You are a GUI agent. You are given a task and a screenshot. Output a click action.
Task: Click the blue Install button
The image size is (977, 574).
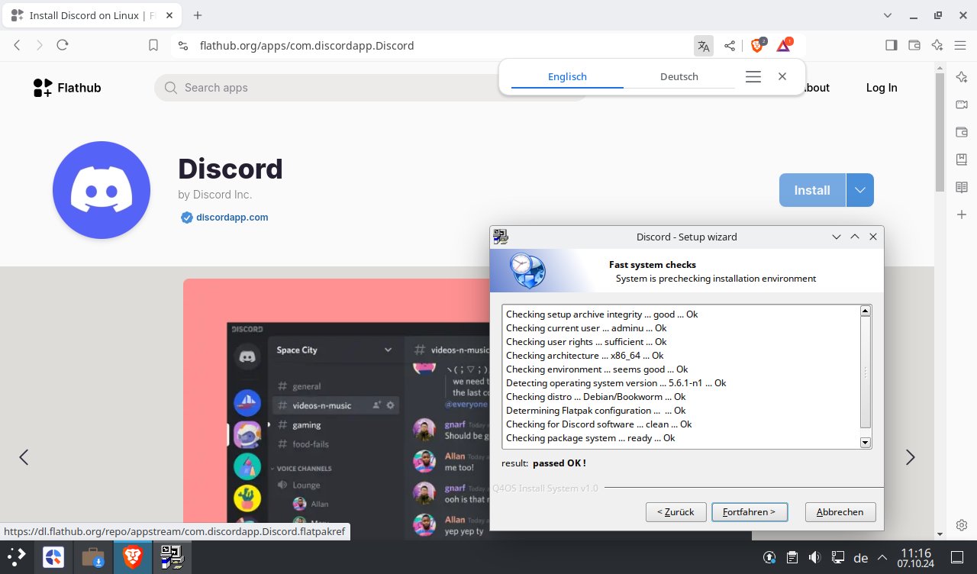812,190
